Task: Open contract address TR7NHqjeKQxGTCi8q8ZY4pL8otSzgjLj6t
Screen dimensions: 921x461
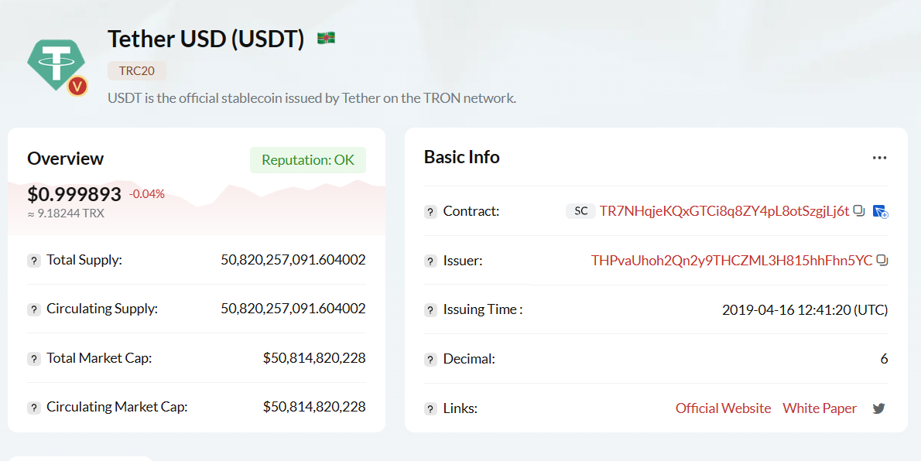Action: coord(724,211)
